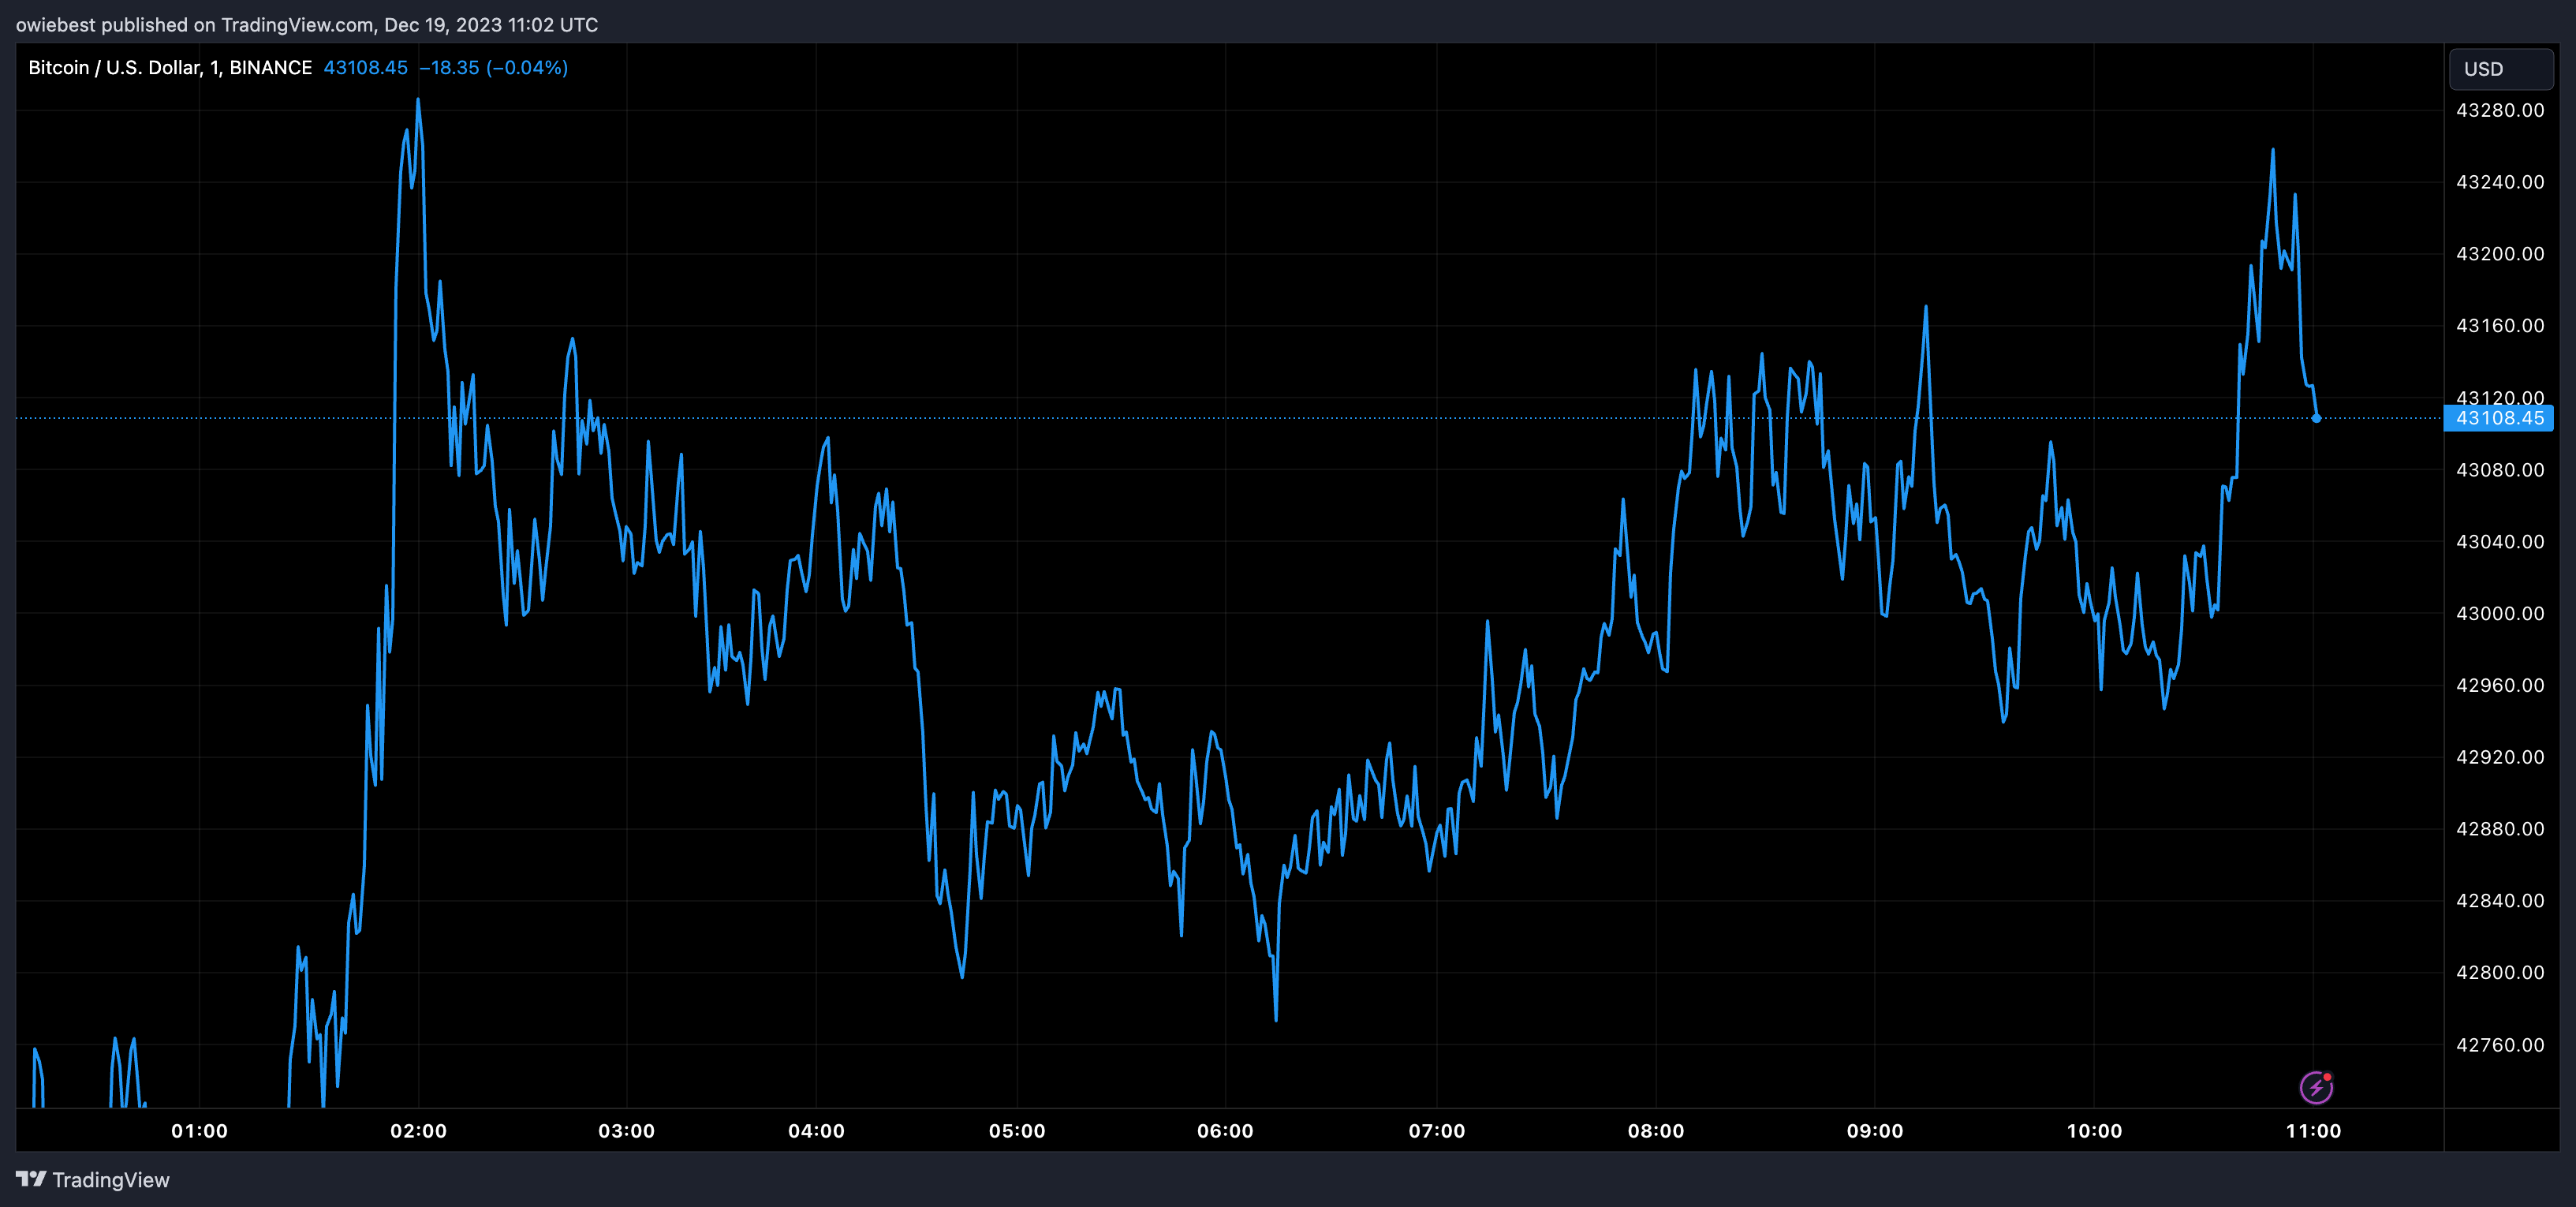Click the 05:00 time axis label

click(x=1017, y=1131)
